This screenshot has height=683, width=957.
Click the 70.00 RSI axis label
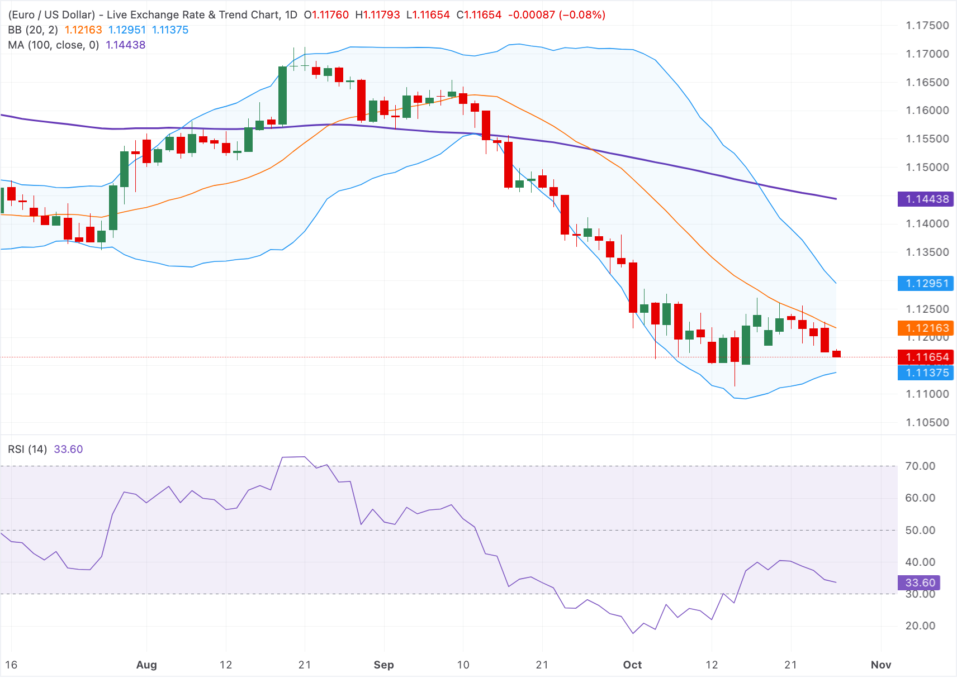click(920, 466)
